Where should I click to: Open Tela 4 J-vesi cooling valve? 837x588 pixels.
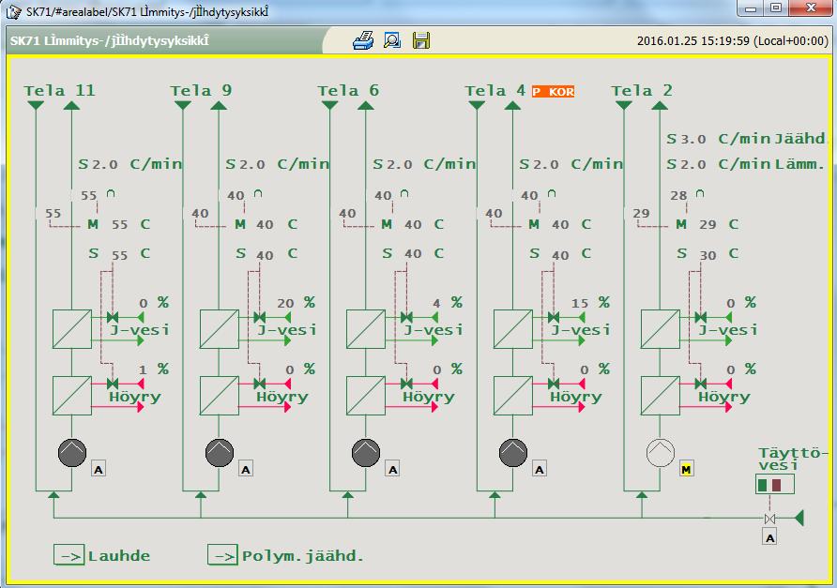[554, 318]
